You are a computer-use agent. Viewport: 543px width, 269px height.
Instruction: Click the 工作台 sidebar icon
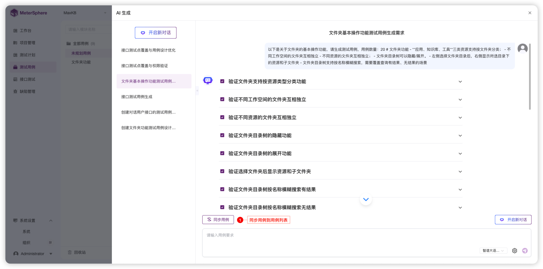15,30
